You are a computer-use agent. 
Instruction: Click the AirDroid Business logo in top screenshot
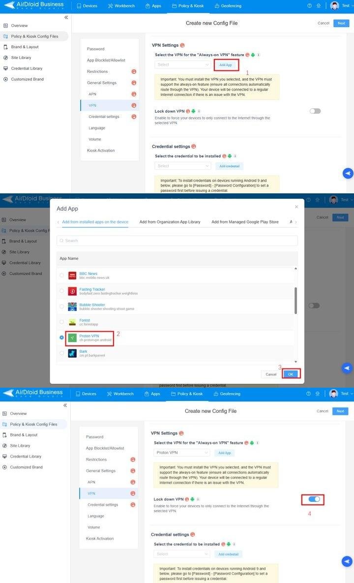tap(34, 5)
